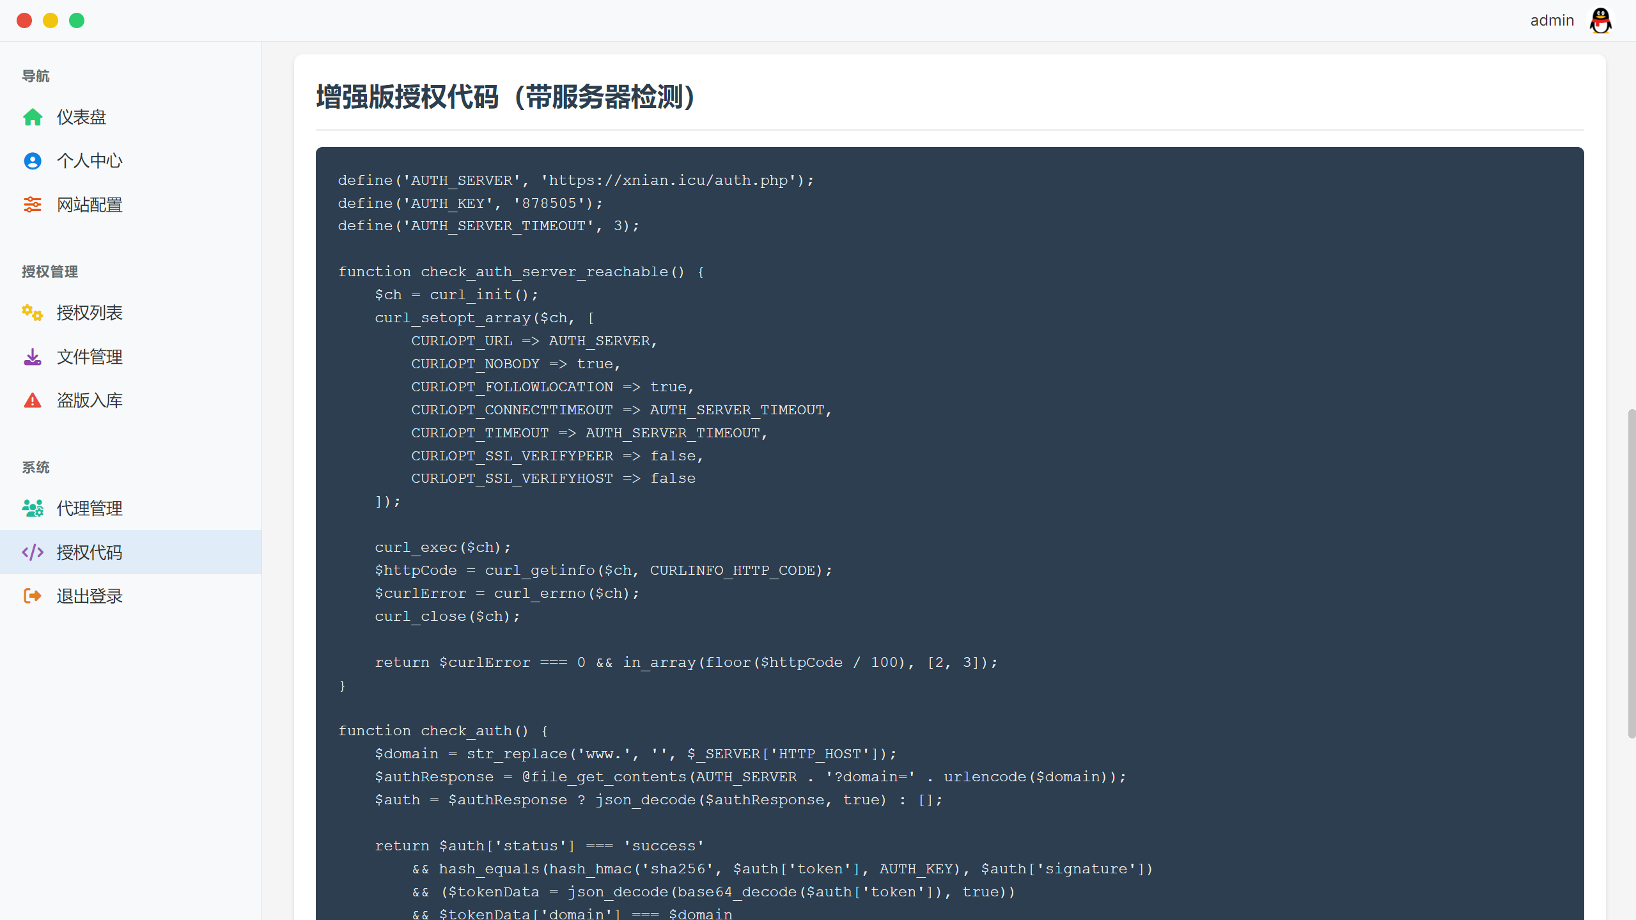1636x920 pixels.
Task: Select the 授权代码 sidebar entry
Action: point(90,552)
